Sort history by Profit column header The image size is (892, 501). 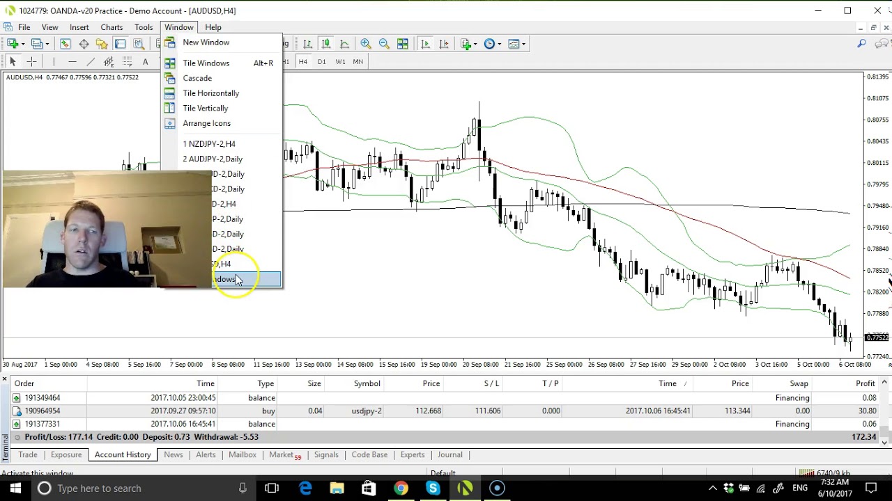pyautogui.click(x=865, y=383)
